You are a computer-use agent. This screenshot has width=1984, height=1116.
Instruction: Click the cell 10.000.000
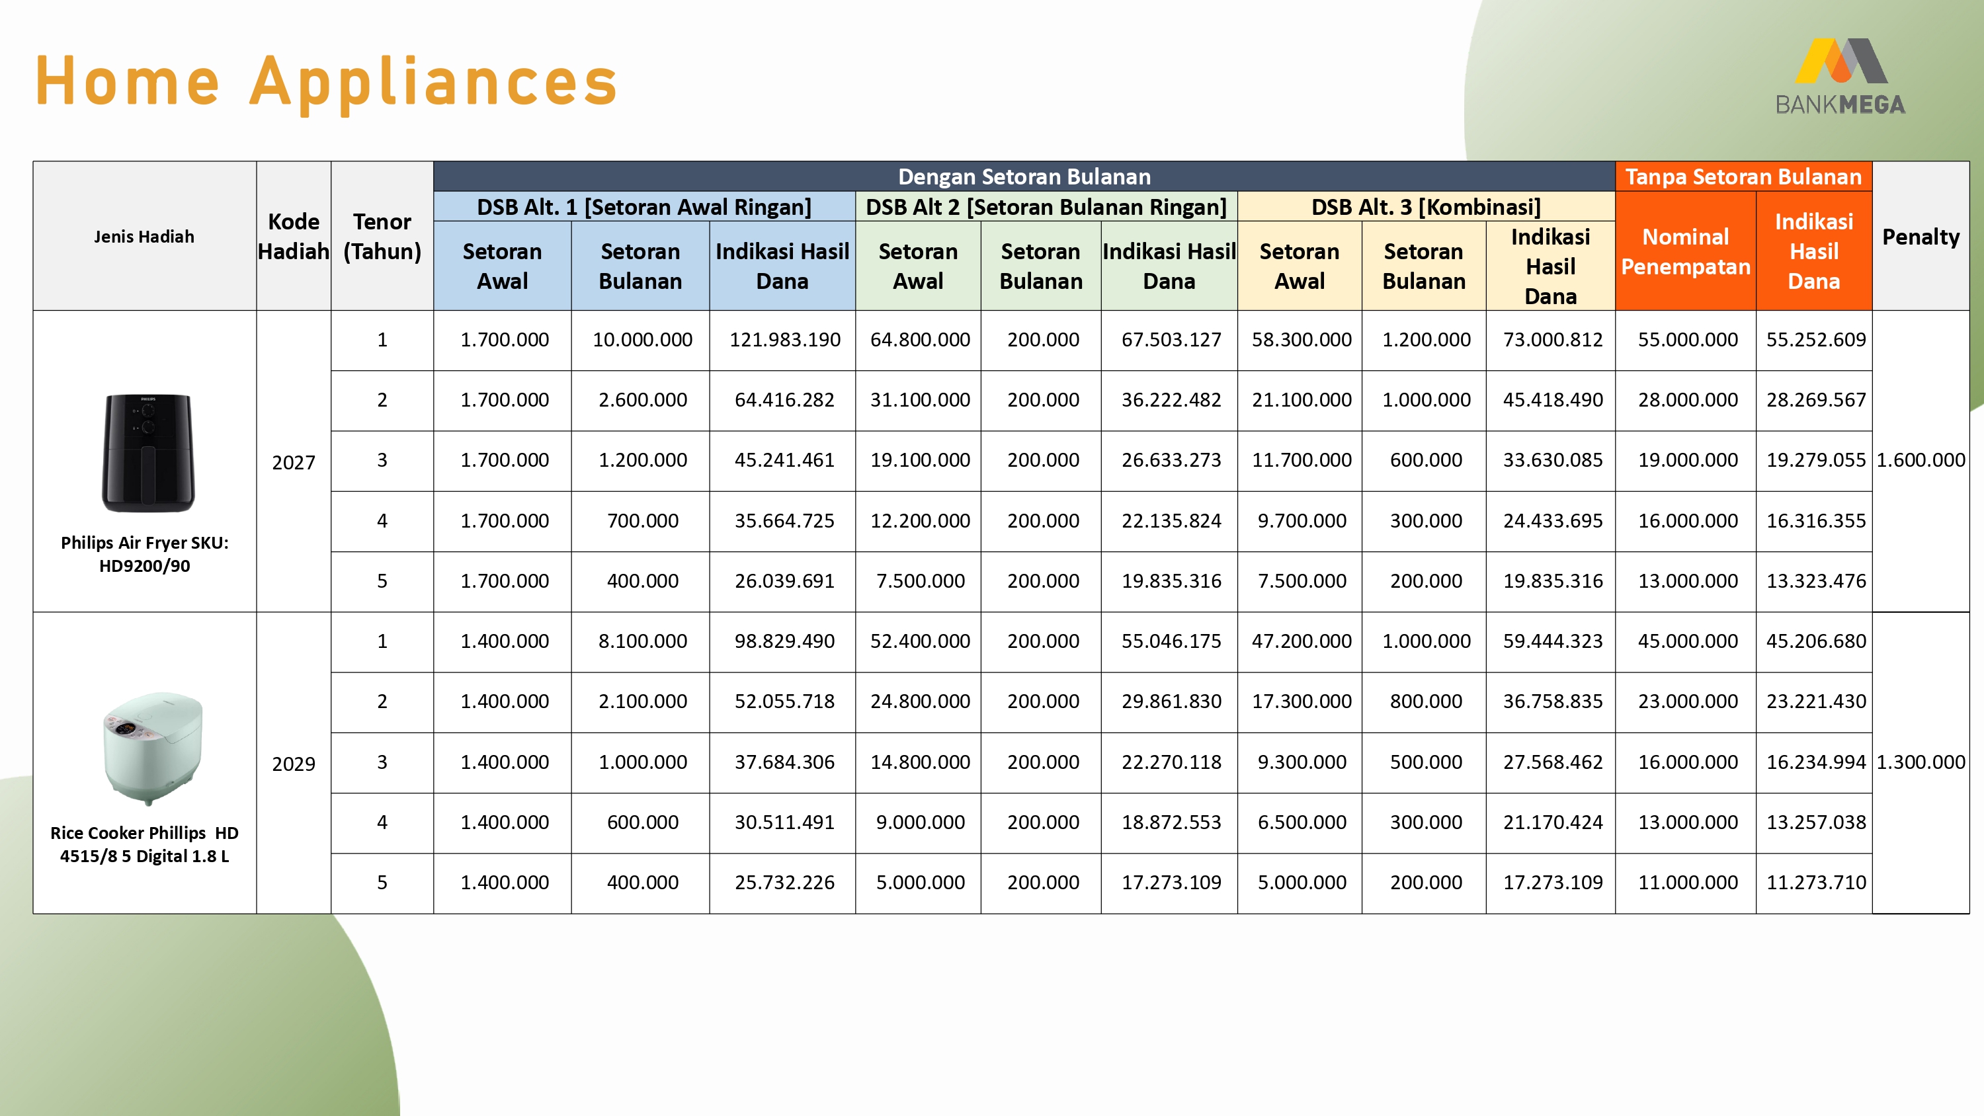point(642,340)
